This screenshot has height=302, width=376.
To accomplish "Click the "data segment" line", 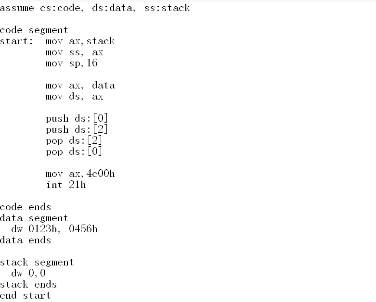I will pyautogui.click(x=34, y=218).
